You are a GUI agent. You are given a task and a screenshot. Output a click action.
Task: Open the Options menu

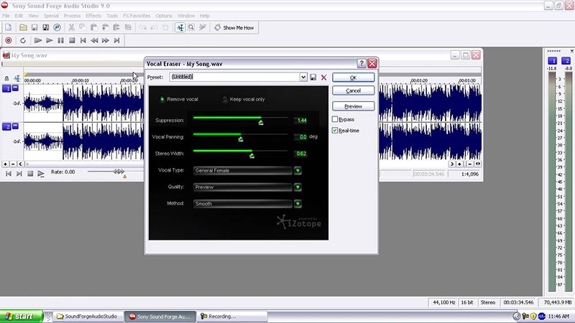[164, 16]
